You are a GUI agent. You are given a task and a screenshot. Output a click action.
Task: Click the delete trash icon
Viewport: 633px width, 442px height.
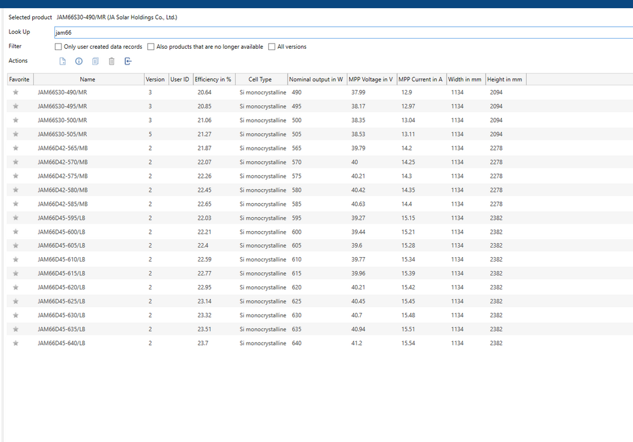(111, 61)
